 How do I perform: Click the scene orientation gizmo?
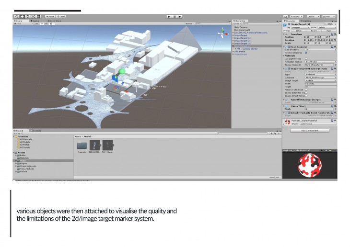click(x=222, y=33)
